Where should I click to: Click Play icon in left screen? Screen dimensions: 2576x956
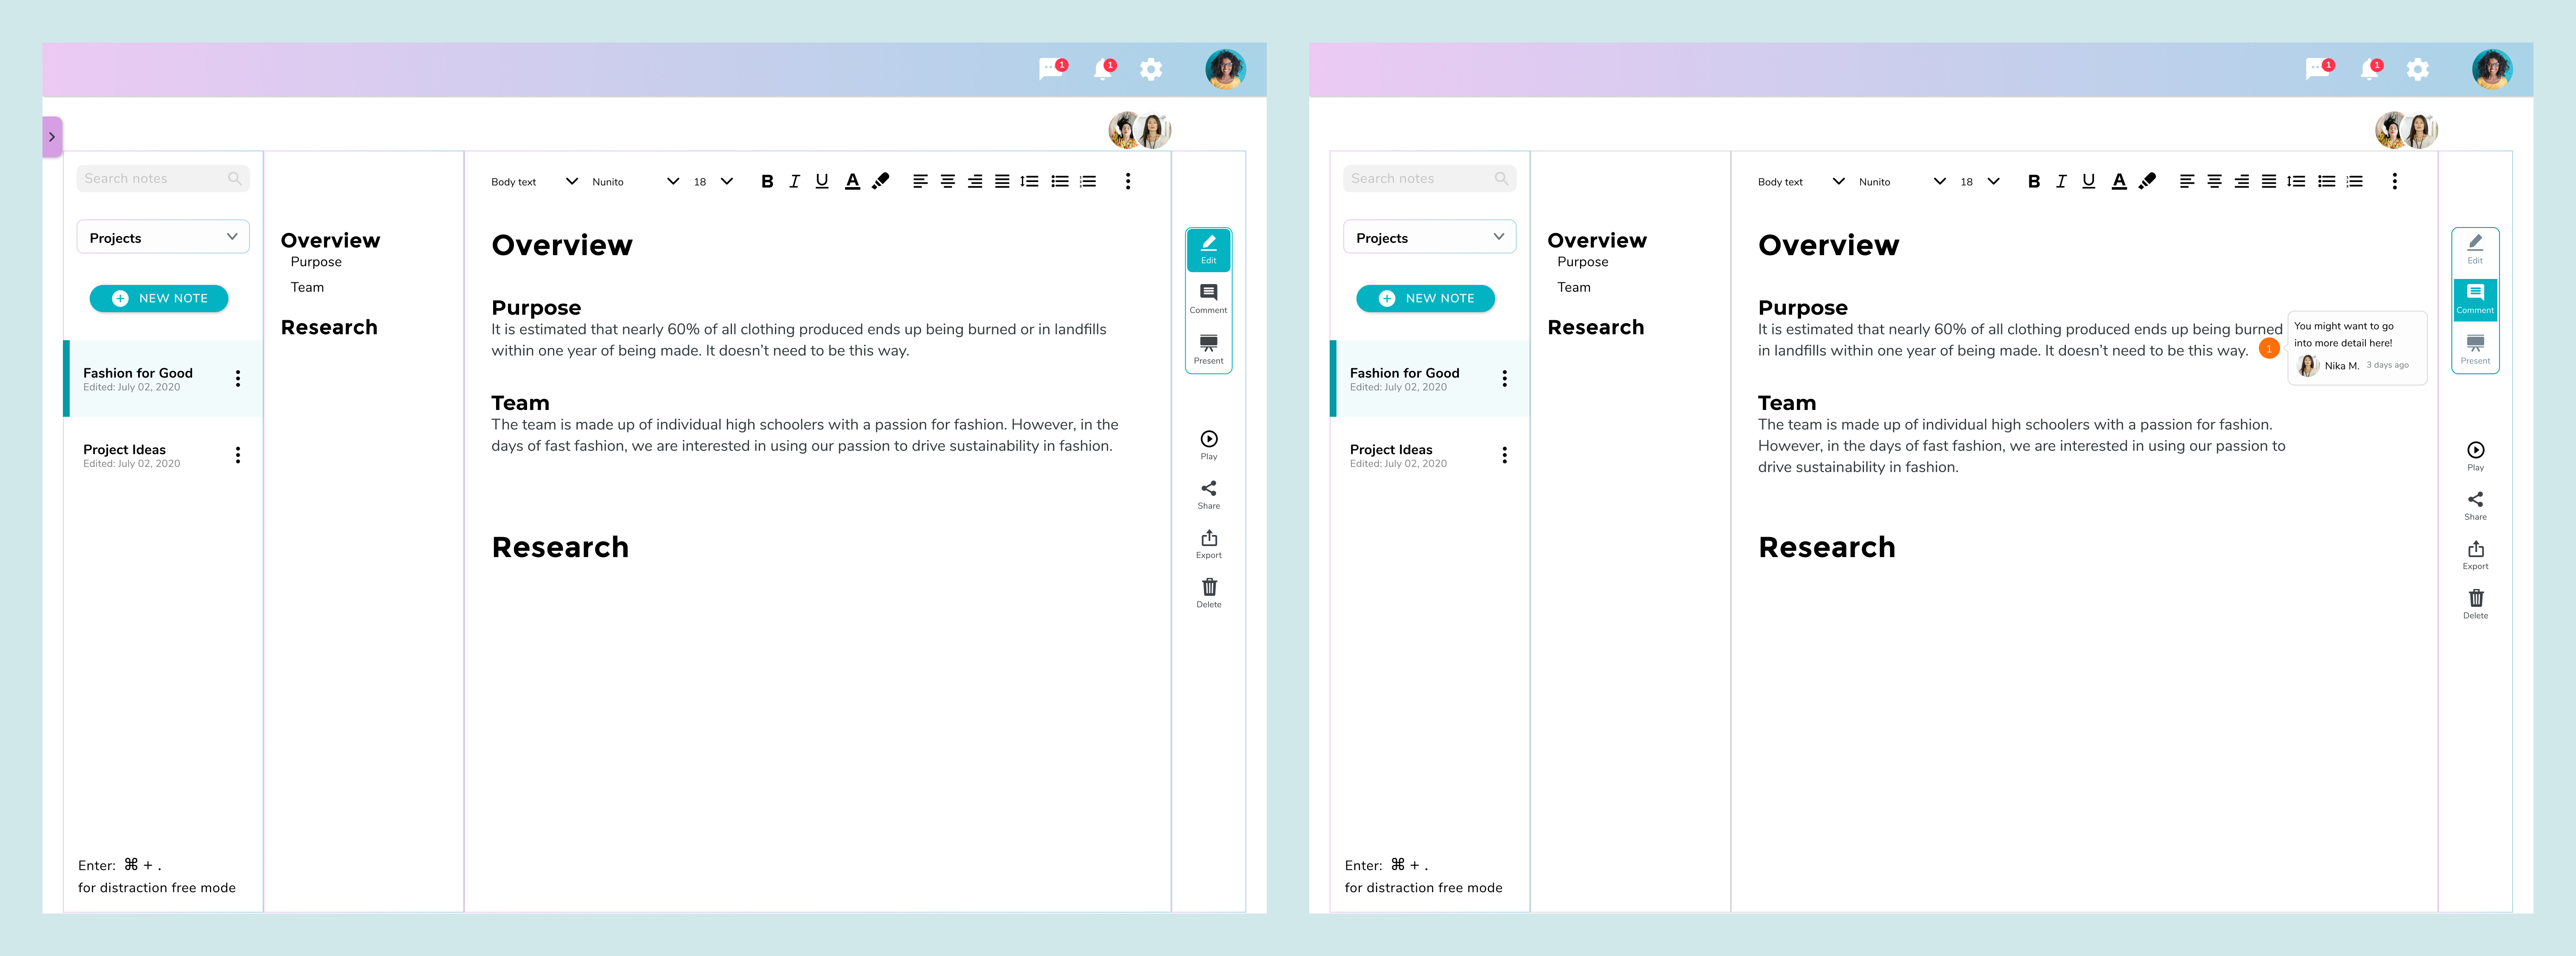pyautogui.click(x=1209, y=445)
